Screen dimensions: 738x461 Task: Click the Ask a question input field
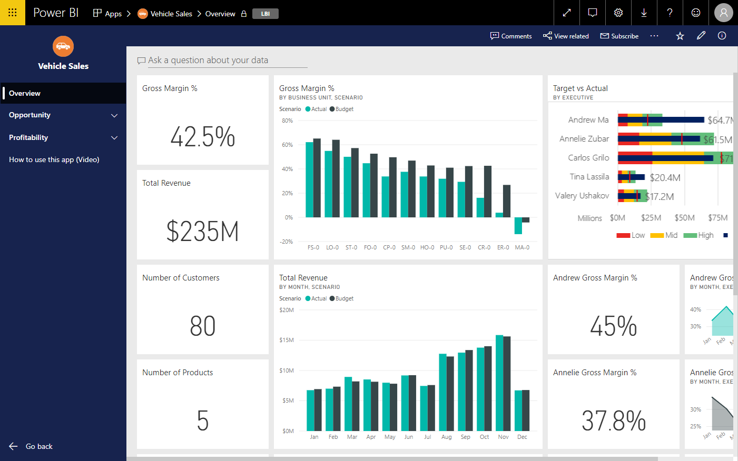coord(221,60)
